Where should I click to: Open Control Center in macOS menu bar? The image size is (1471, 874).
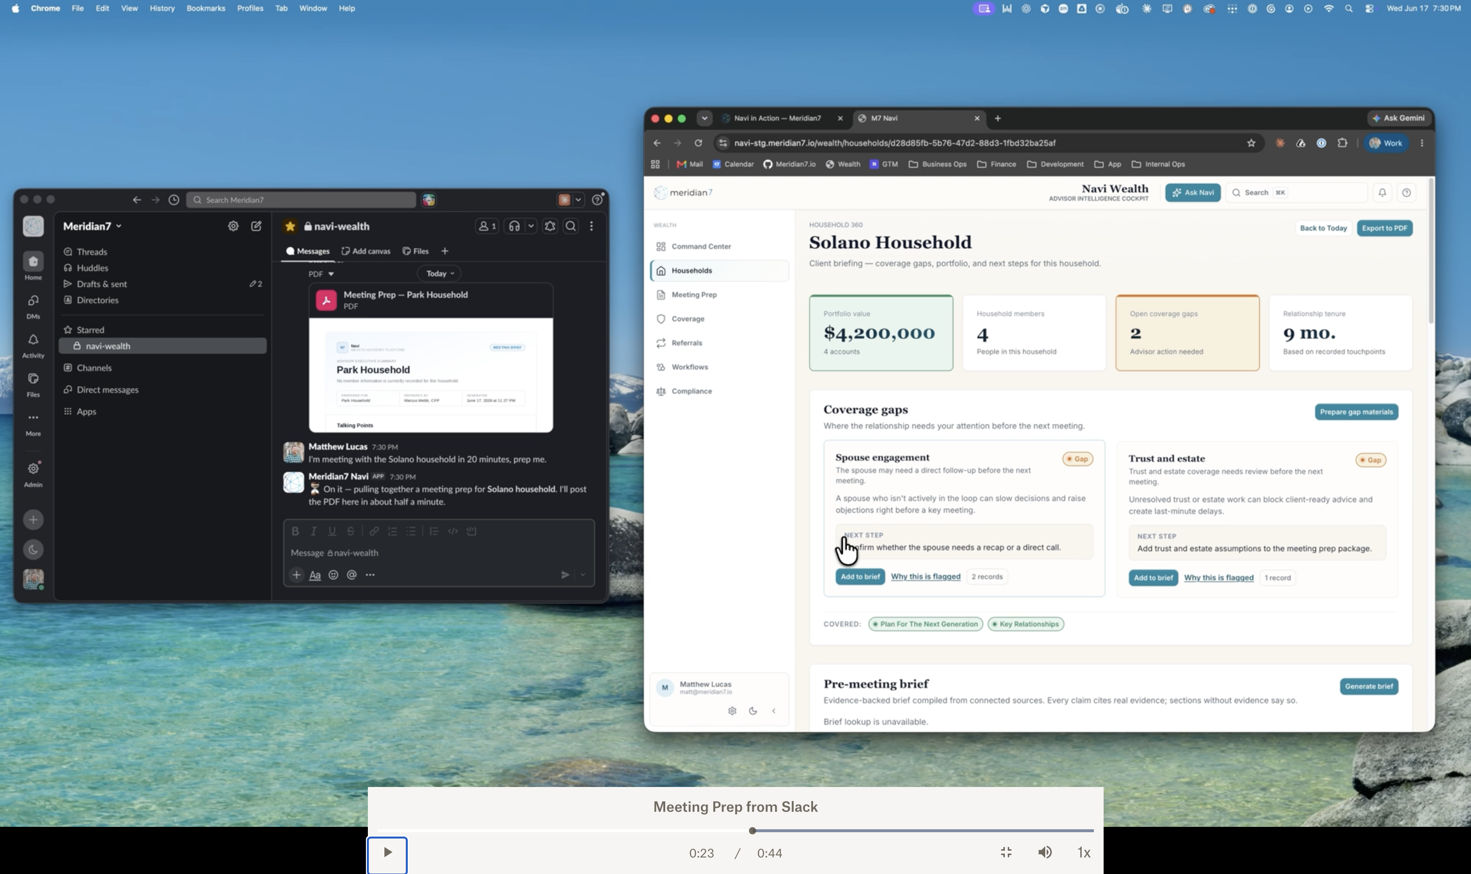coord(1369,8)
